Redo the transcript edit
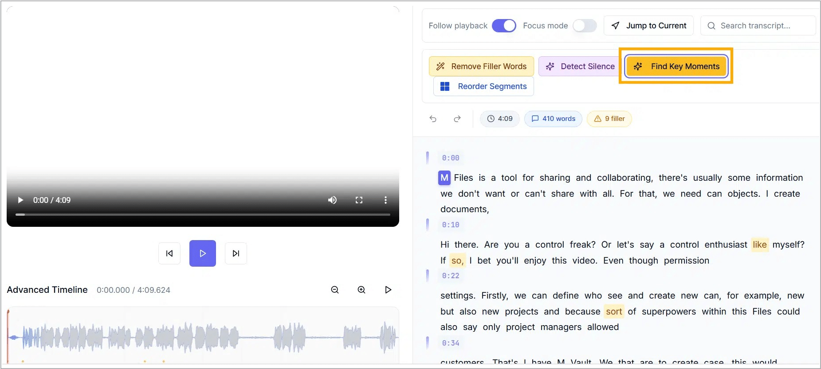The image size is (821, 369). pyautogui.click(x=457, y=119)
